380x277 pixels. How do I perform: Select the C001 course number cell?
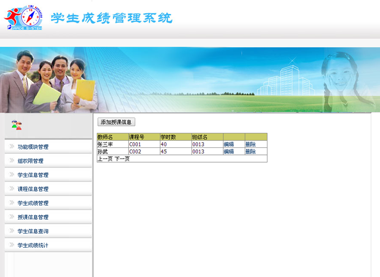click(144, 144)
